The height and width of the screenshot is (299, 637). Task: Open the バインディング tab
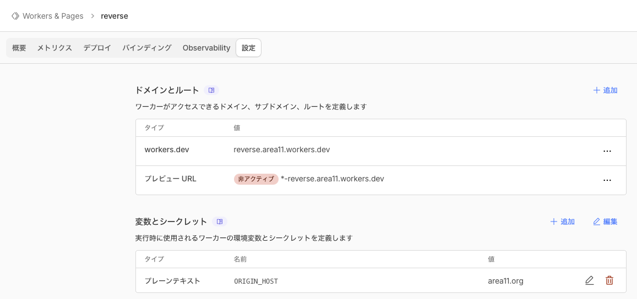(x=147, y=48)
